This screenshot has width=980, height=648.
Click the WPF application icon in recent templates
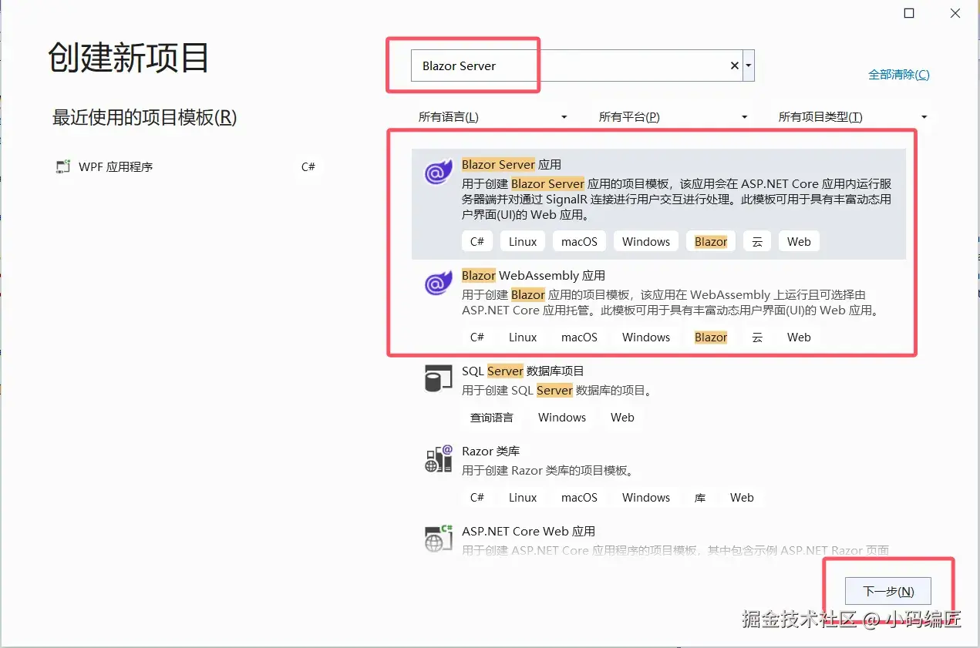[x=62, y=167]
